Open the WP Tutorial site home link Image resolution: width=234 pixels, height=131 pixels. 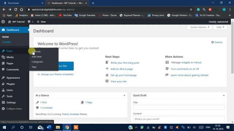pos(16,22)
